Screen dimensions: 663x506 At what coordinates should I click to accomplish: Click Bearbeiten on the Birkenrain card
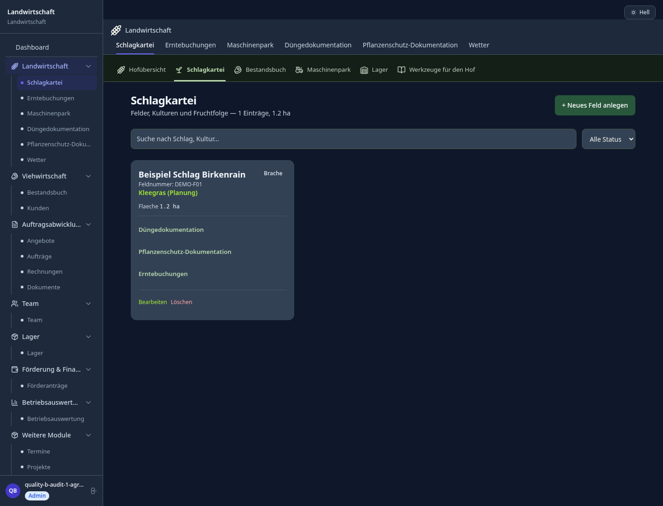click(153, 302)
